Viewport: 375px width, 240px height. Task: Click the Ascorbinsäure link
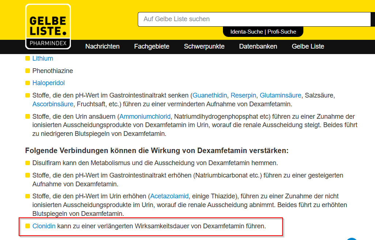pyautogui.click(x=53, y=104)
